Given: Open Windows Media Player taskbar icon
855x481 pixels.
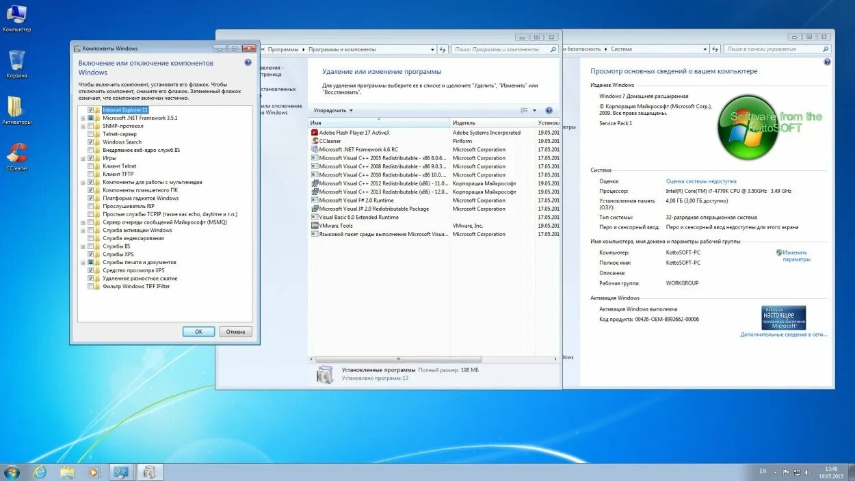Looking at the screenshot, I should coord(94,471).
